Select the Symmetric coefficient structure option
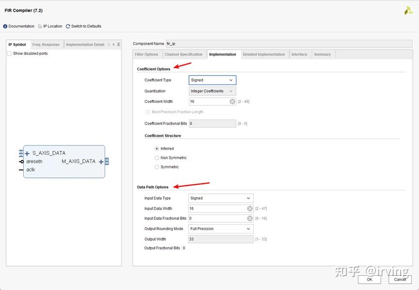 [x=156, y=167]
